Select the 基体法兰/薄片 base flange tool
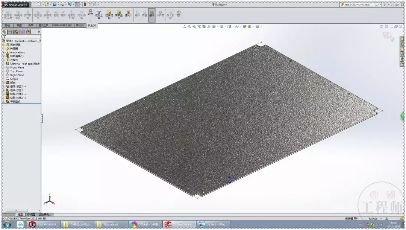Viewport: 406px width, 230px height. (x=8, y=15)
